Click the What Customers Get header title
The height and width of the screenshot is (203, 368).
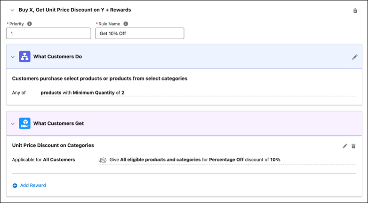click(58, 123)
